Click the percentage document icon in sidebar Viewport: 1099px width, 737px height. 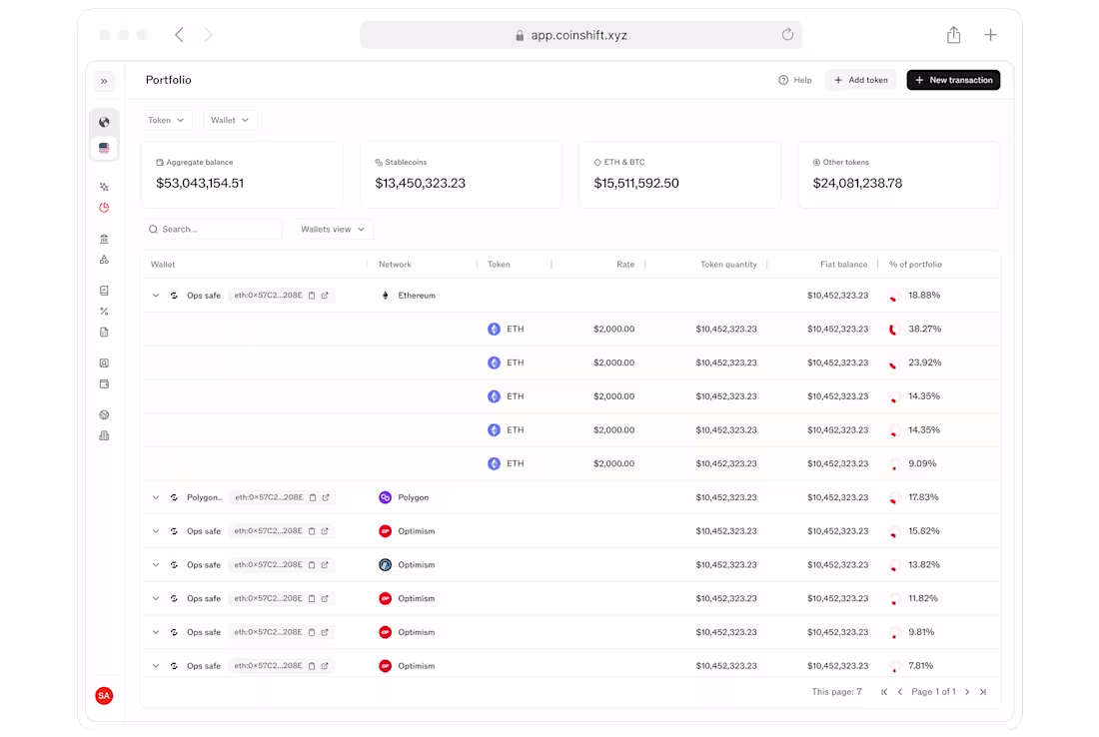click(x=104, y=311)
